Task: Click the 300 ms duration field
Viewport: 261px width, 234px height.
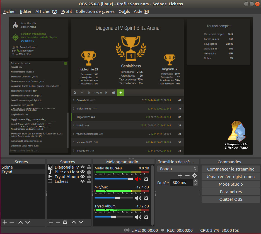Action: coord(182,183)
